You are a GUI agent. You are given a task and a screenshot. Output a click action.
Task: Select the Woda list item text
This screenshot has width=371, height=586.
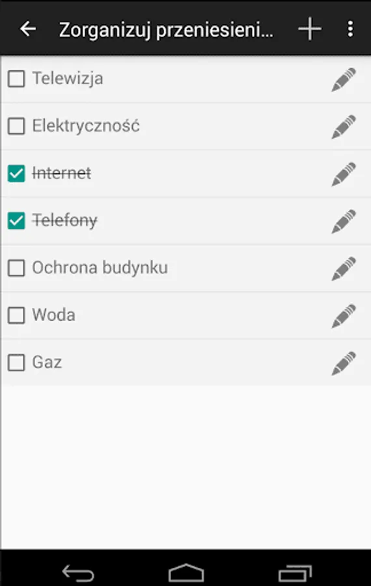click(54, 315)
